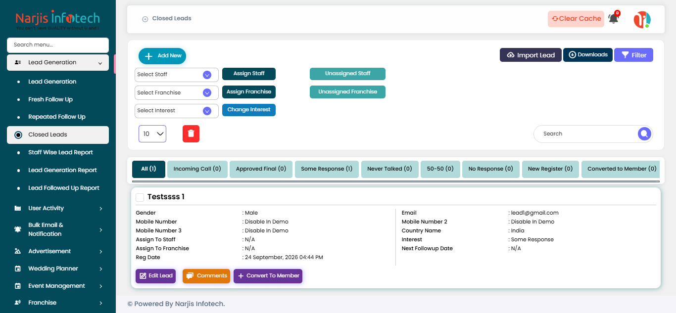Image resolution: width=676 pixels, height=313 pixels.
Task: Click the Assign Staff button
Action: 249,74
